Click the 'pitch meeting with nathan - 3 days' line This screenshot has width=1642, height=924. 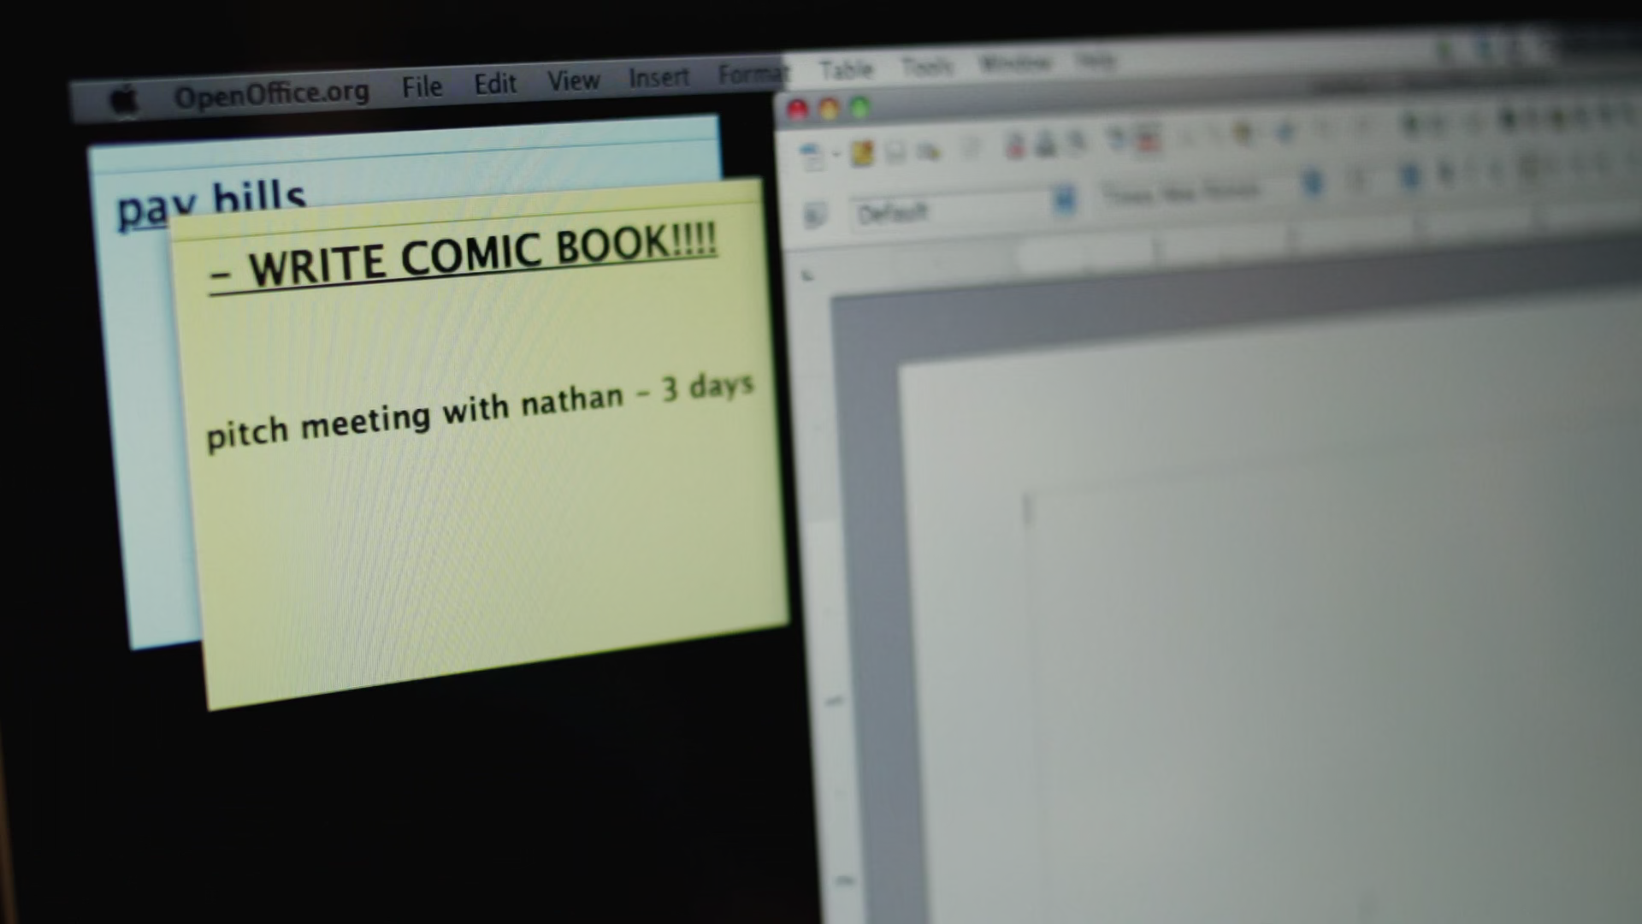click(x=480, y=410)
